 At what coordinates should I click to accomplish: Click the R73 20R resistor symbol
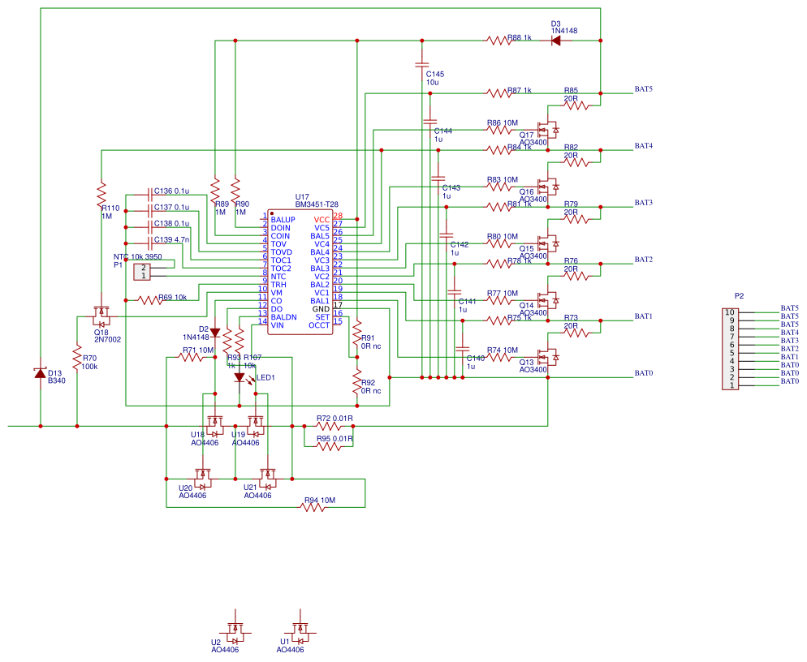coord(576,333)
